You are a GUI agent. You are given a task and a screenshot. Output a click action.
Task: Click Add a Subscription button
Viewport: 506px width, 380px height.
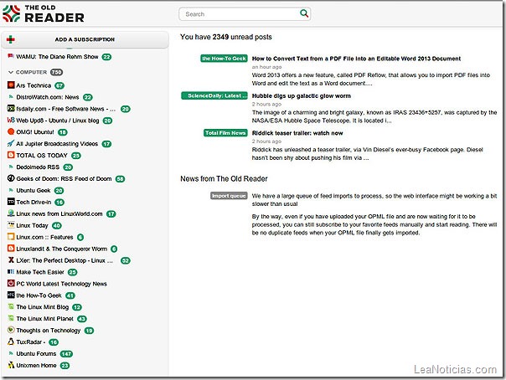[x=85, y=39]
